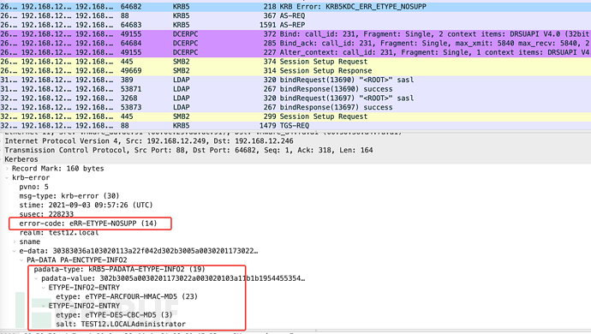The height and width of the screenshot is (334, 591).
Task: Select the KRB5 TGS-REQ packet row
Action: [x=295, y=126]
